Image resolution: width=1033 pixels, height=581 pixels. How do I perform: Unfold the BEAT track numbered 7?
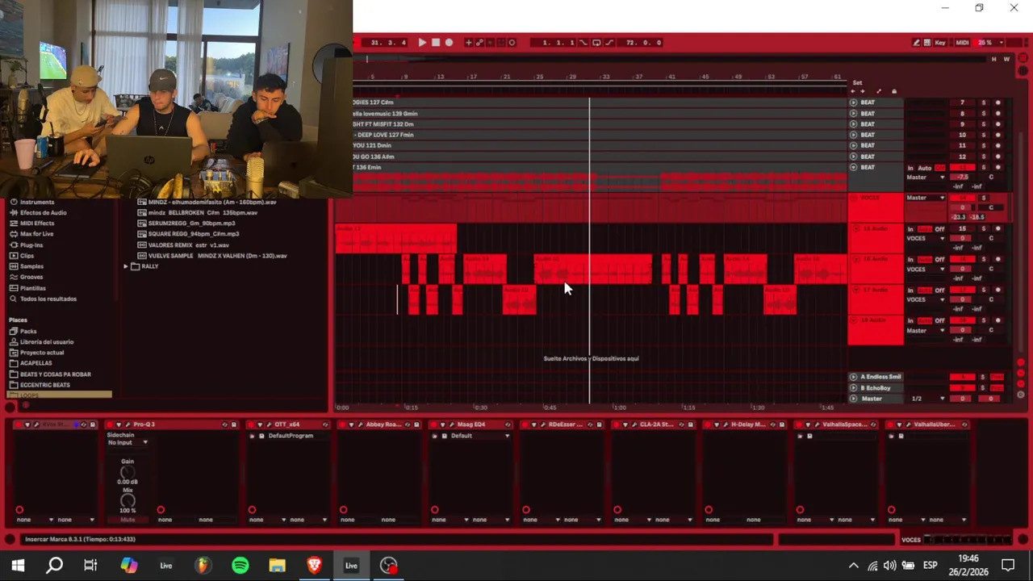[853, 102]
